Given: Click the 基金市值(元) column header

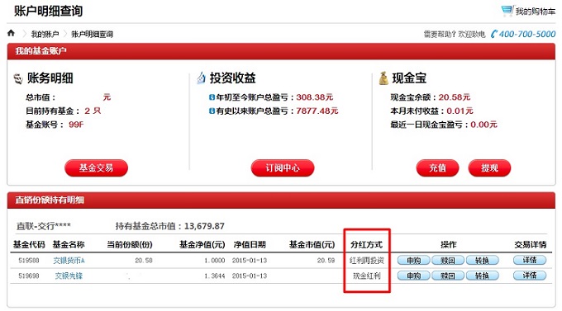Looking at the screenshot, I should [312, 245].
